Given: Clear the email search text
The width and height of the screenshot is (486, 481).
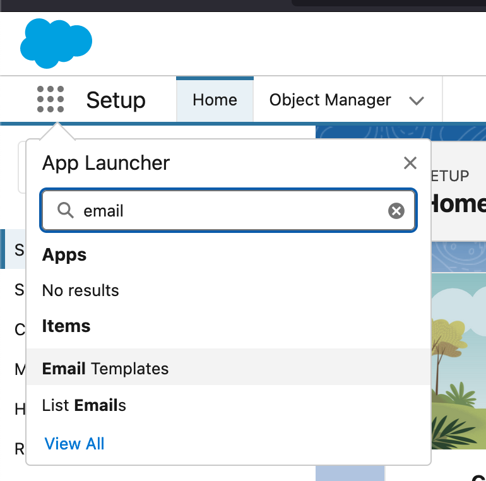Looking at the screenshot, I should (396, 211).
